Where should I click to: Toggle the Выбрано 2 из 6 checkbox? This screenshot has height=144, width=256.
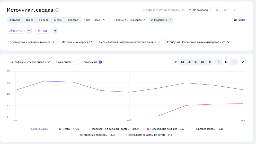tap(27, 129)
